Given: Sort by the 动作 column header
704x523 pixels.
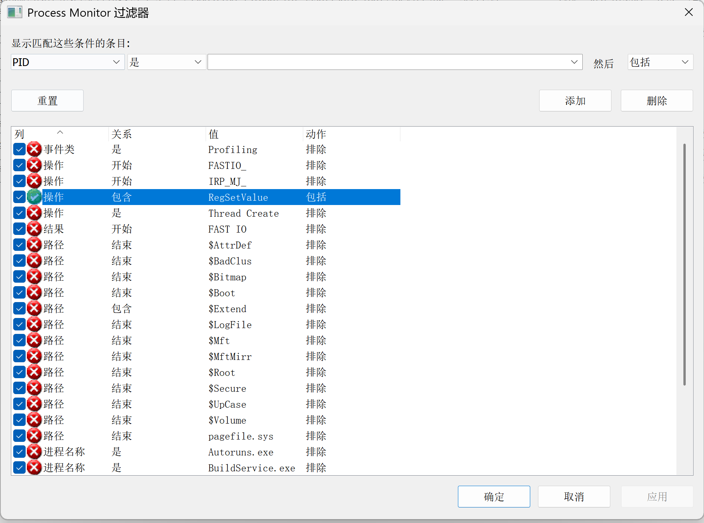Looking at the screenshot, I should click(351, 134).
